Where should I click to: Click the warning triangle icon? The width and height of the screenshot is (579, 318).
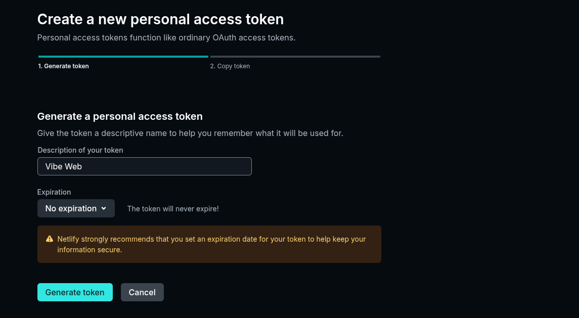(x=50, y=239)
